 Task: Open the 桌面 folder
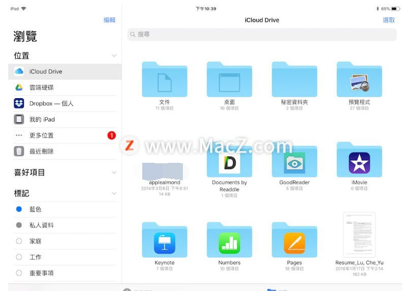(230, 79)
